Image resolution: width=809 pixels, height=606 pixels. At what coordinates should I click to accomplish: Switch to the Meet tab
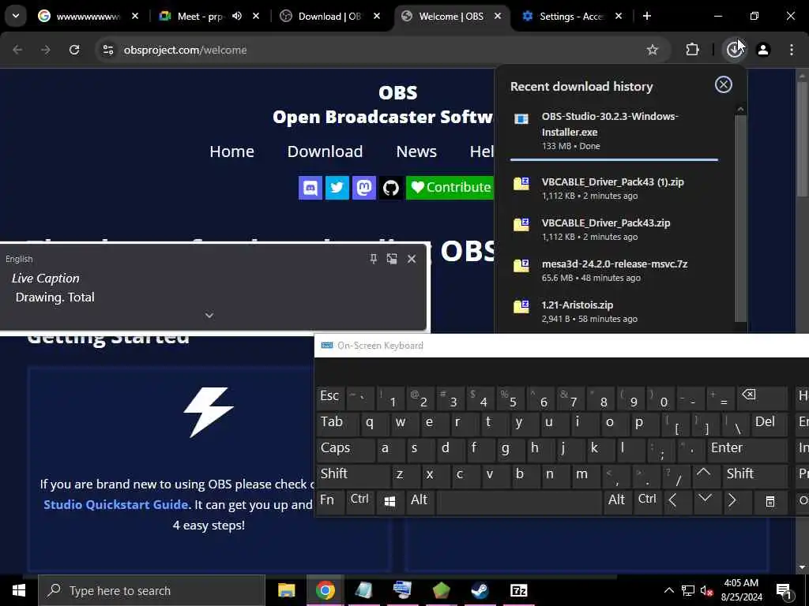[209, 16]
